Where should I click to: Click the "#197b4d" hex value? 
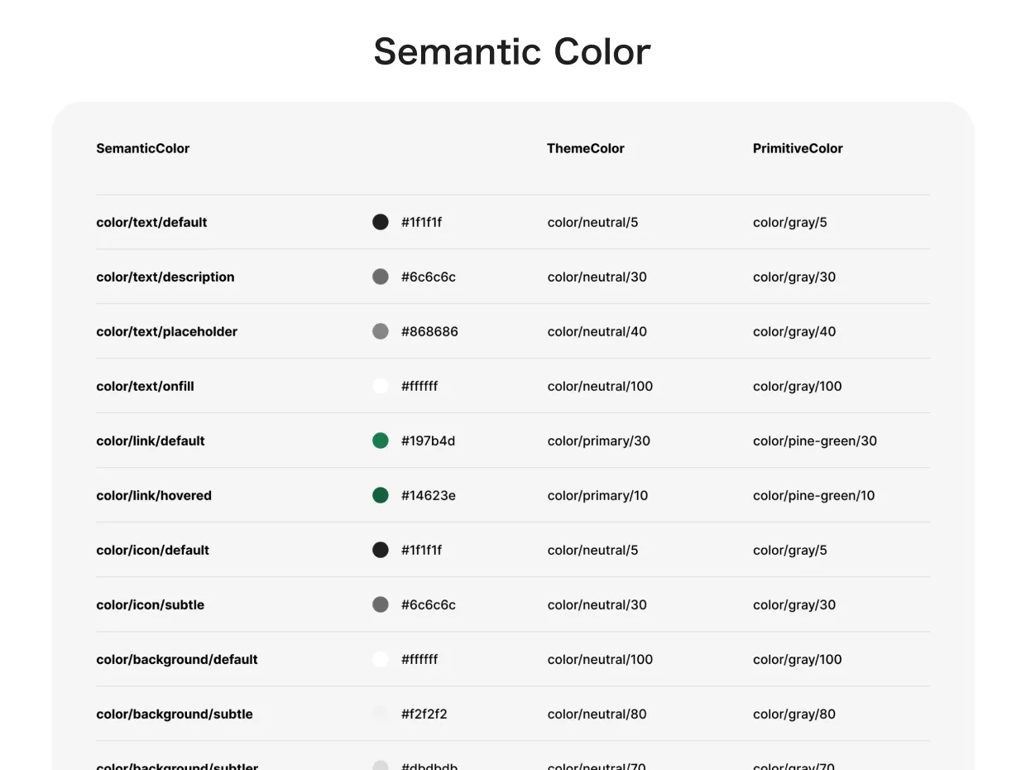[429, 440]
